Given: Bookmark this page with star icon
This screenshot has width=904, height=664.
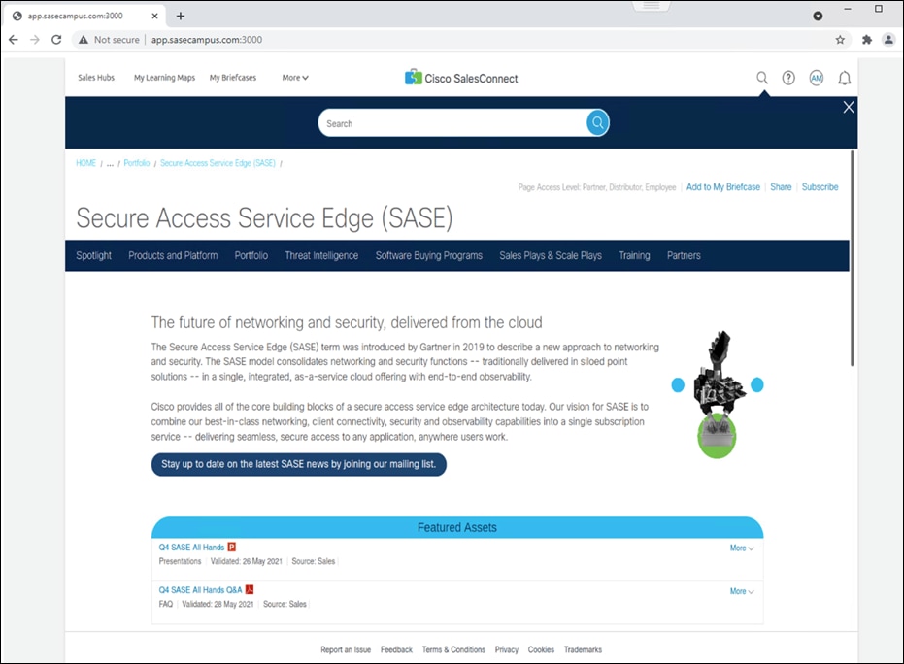Looking at the screenshot, I should coord(840,40).
